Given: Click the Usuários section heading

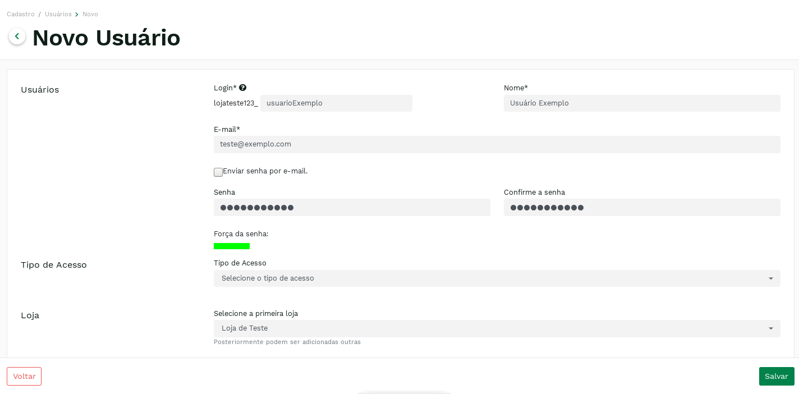Looking at the screenshot, I should click(40, 90).
